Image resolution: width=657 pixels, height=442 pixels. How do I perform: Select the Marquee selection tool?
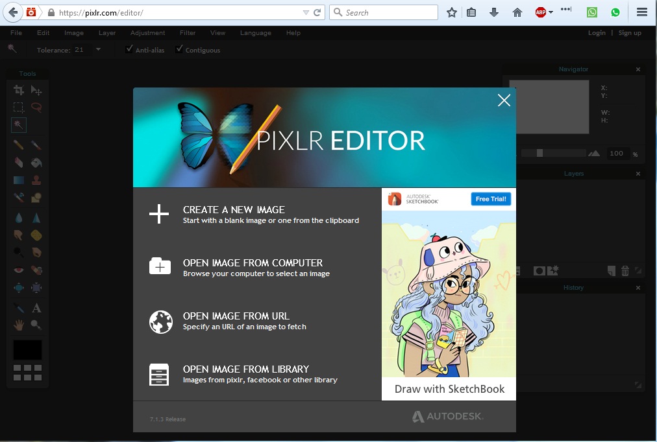tap(18, 108)
